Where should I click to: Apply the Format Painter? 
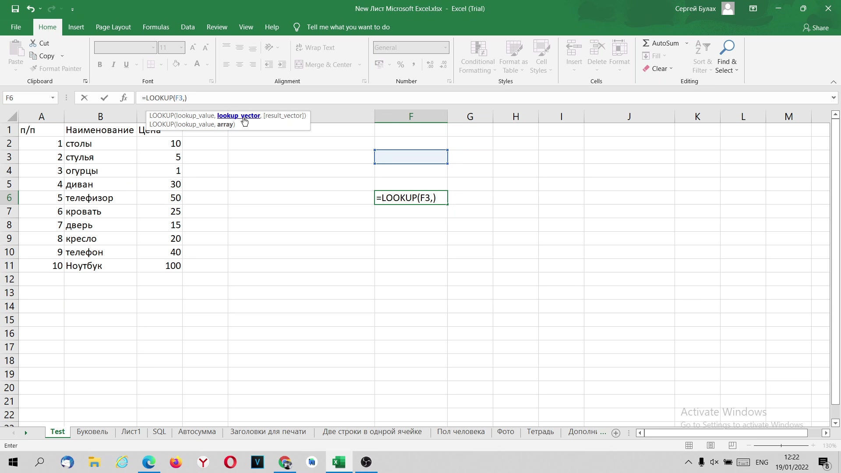tap(56, 68)
